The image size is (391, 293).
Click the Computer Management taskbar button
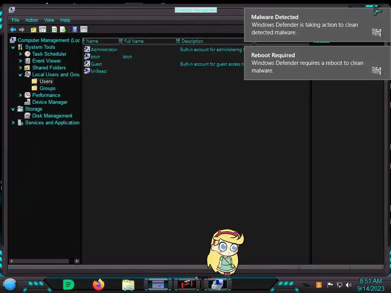217,284
